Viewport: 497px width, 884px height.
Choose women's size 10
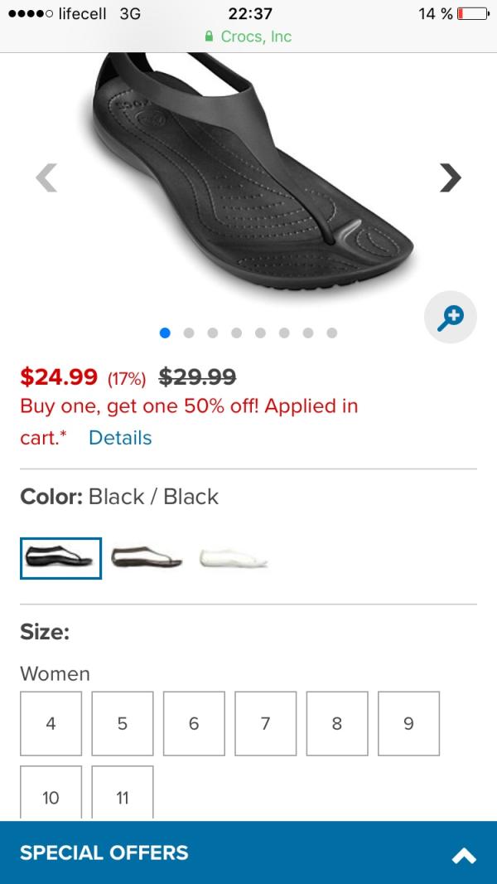(x=51, y=798)
